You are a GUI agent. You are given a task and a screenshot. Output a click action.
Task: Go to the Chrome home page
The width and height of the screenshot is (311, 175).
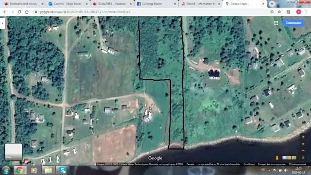click(x=27, y=12)
